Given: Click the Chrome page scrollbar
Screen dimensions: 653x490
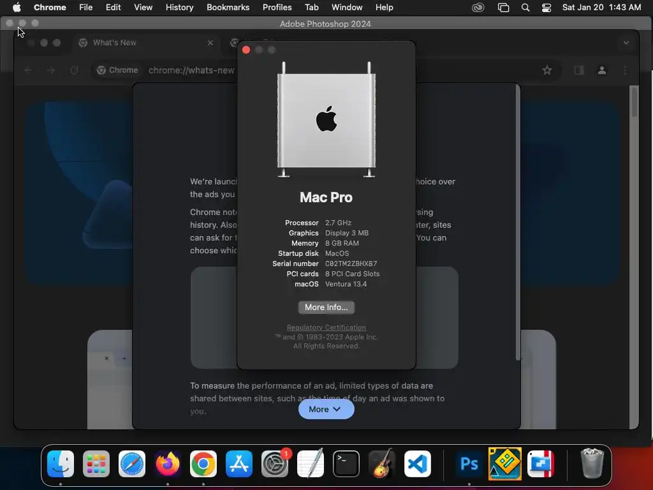Looking at the screenshot, I should (x=635, y=101).
